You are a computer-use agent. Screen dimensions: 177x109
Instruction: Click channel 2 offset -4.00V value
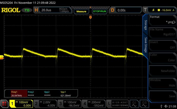51,106
